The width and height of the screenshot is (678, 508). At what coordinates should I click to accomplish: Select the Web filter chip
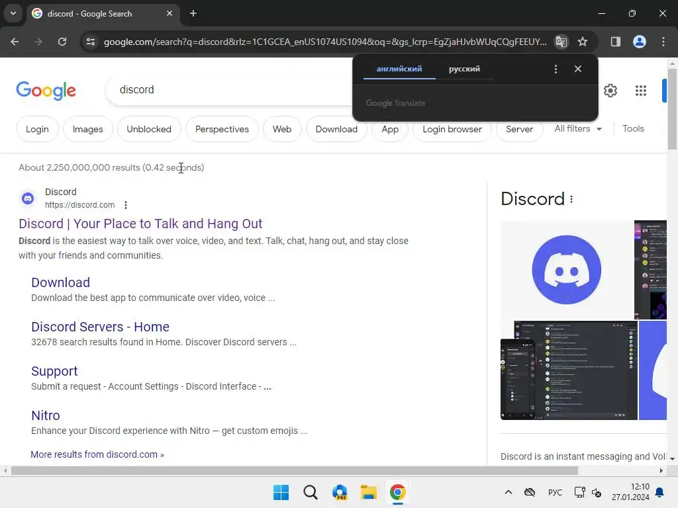coord(282,129)
